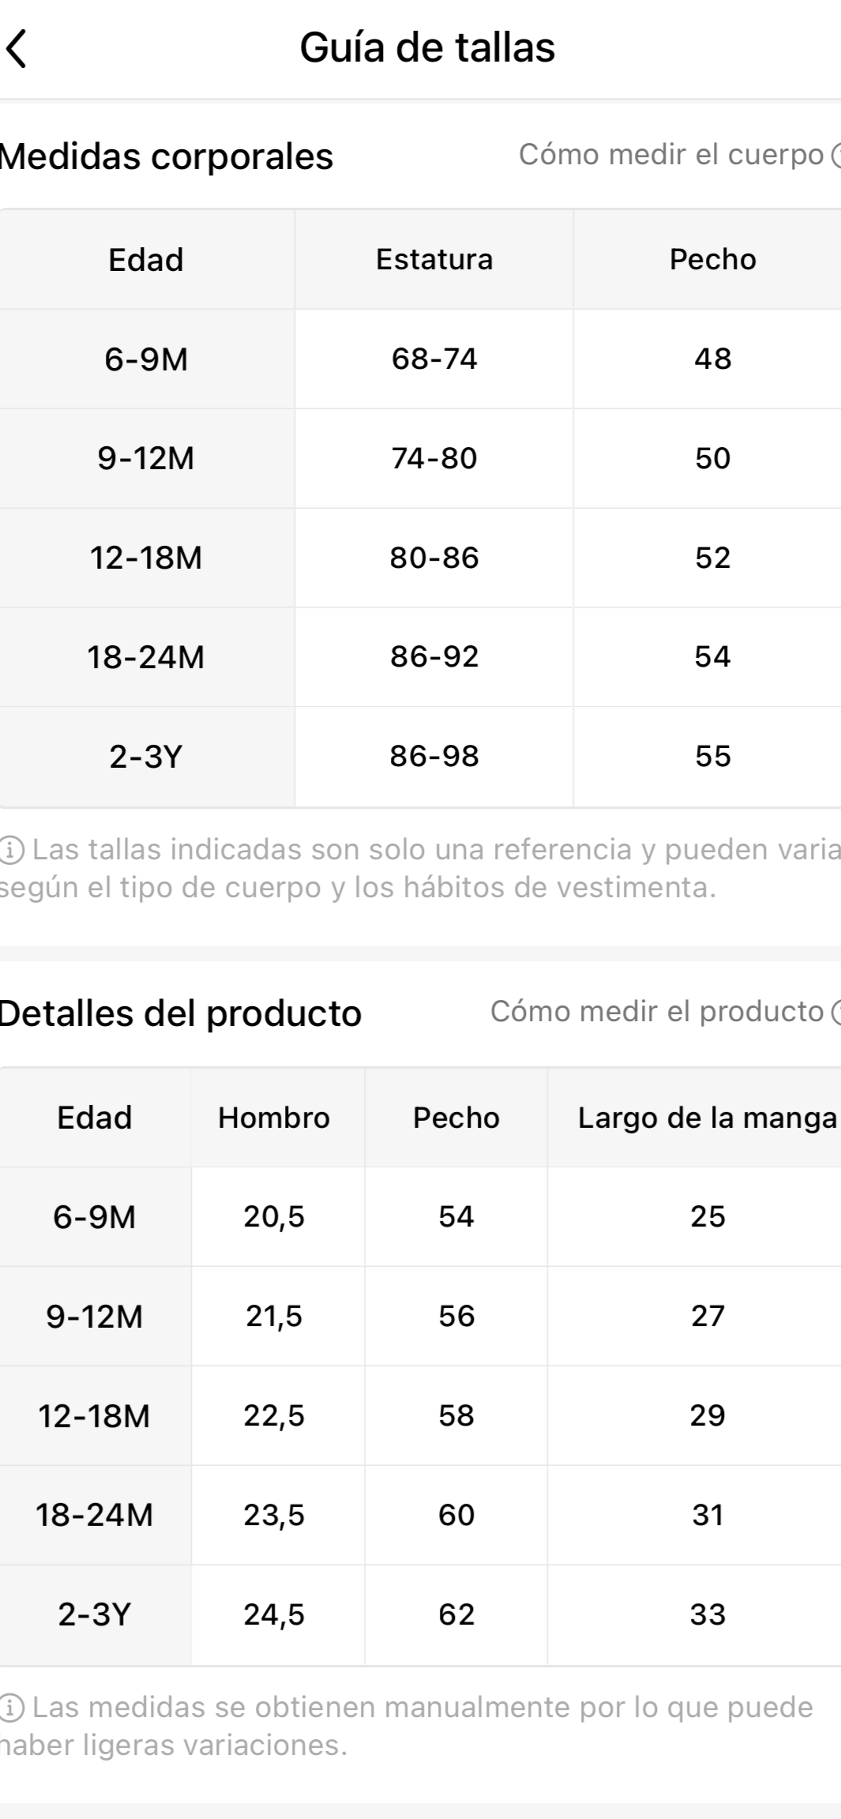Tap the 'Detalles del producto' section heading
The image size is (841, 1819).
tap(180, 1013)
